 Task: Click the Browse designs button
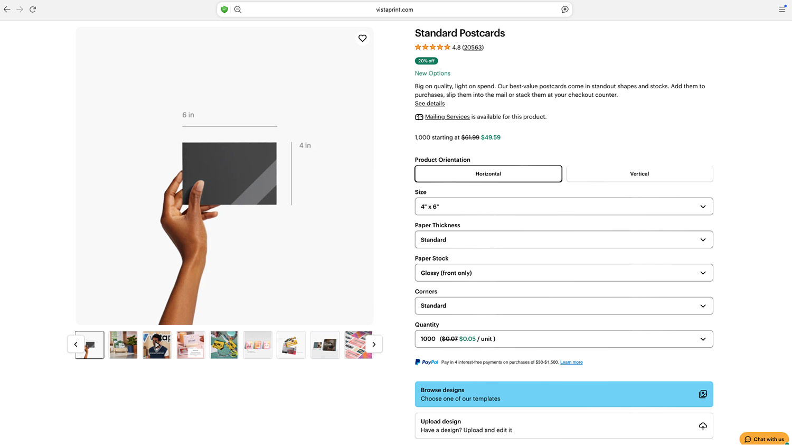[563, 394]
